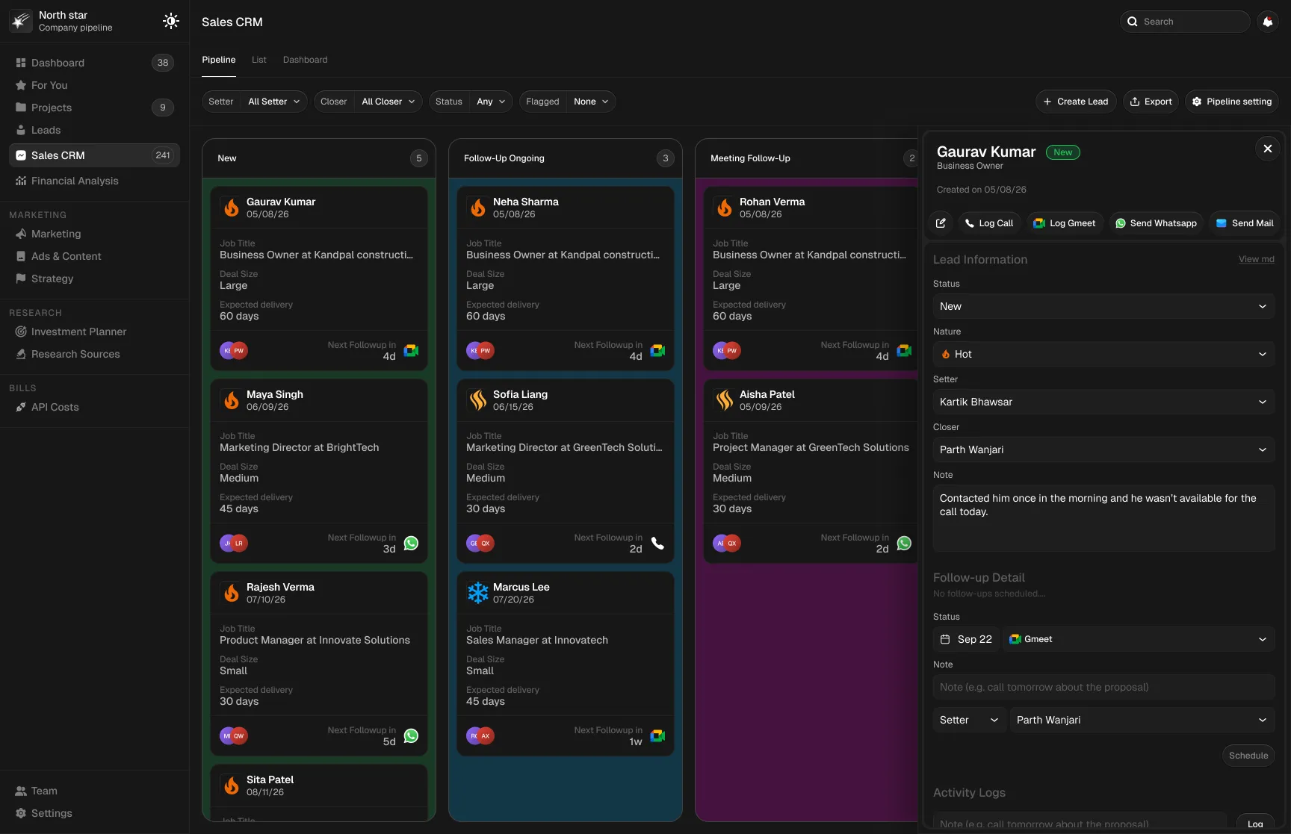Click the avatar pair on Maya Singh card
The height and width of the screenshot is (834, 1291).
pyautogui.click(x=234, y=543)
